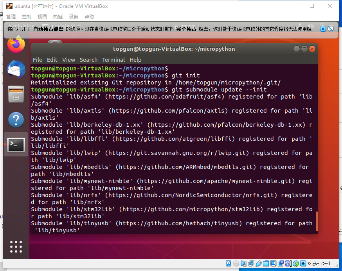Open the 视图 menu in VirtualBox
This screenshot has height=271, width=342.
42,16
